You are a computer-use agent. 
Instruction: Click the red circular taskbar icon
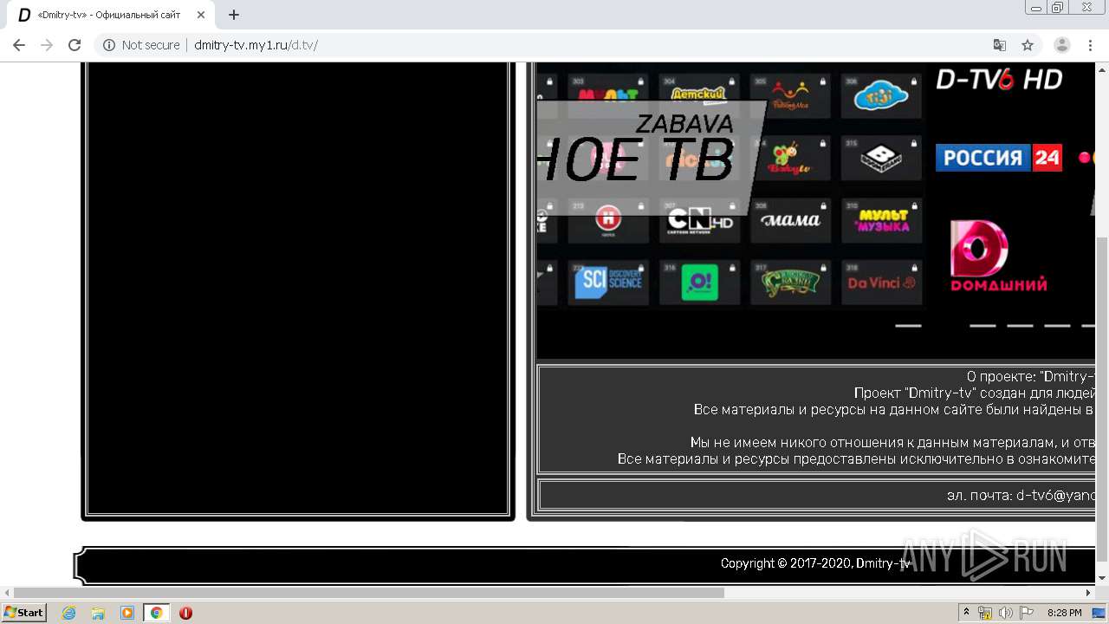(x=185, y=613)
